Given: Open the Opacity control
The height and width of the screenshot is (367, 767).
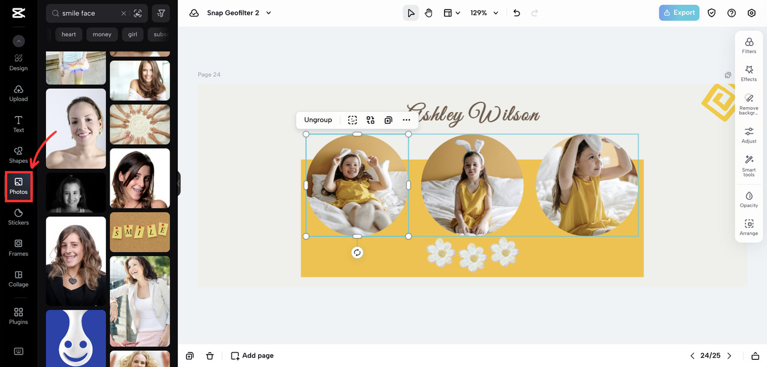Looking at the screenshot, I should (x=749, y=200).
